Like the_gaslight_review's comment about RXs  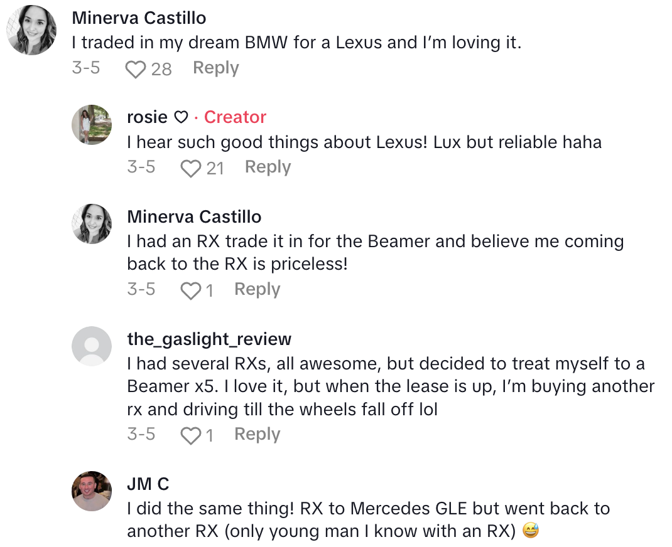tap(190, 435)
